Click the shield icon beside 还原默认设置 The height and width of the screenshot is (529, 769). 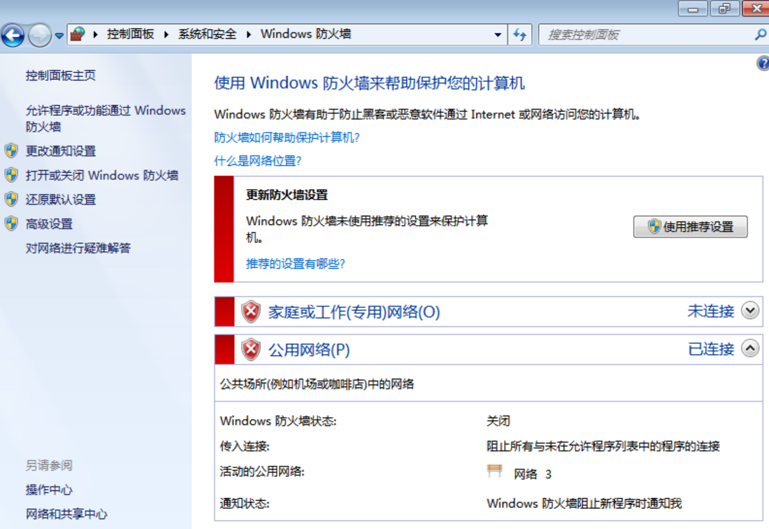pyautogui.click(x=11, y=199)
